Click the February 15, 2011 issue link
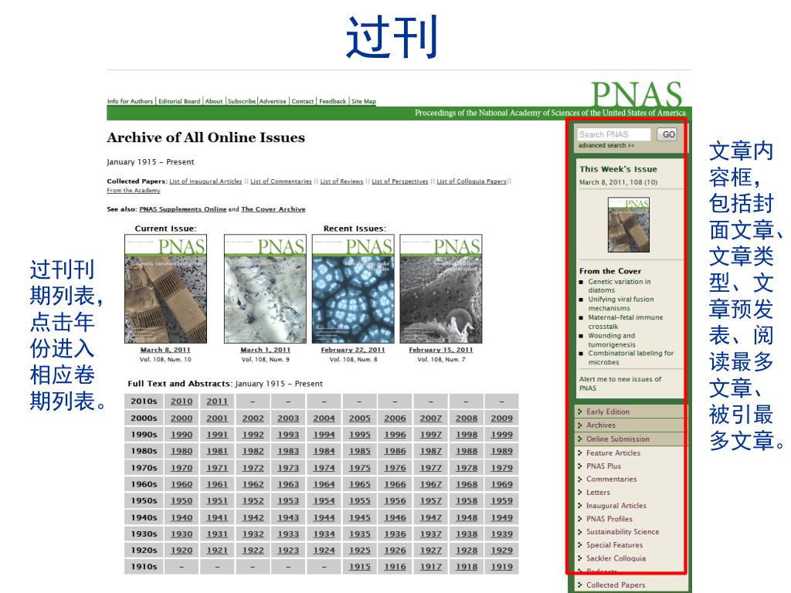This screenshot has width=791, height=593. click(x=441, y=350)
